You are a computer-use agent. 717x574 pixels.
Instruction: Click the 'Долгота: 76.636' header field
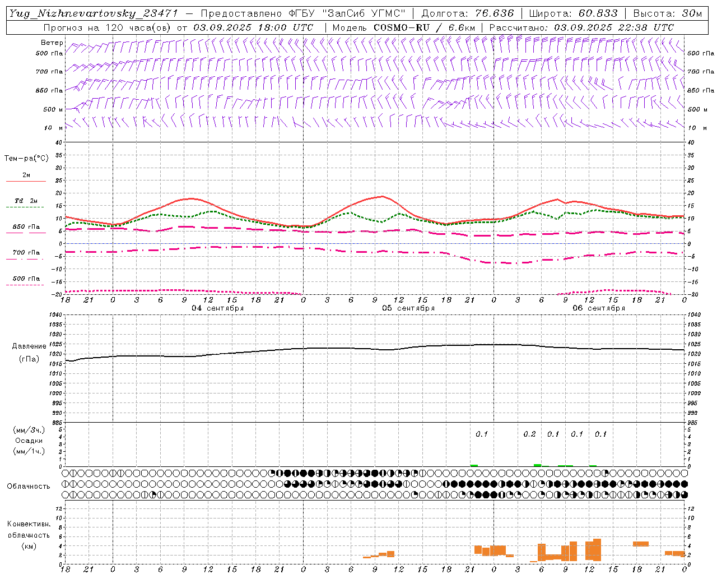pos(467,13)
